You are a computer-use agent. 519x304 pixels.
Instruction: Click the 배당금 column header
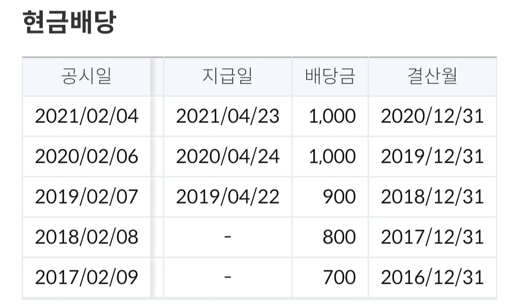(330, 76)
